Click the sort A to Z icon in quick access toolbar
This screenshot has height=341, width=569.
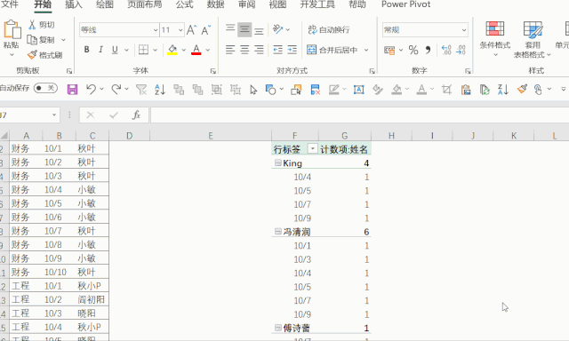coord(160,89)
